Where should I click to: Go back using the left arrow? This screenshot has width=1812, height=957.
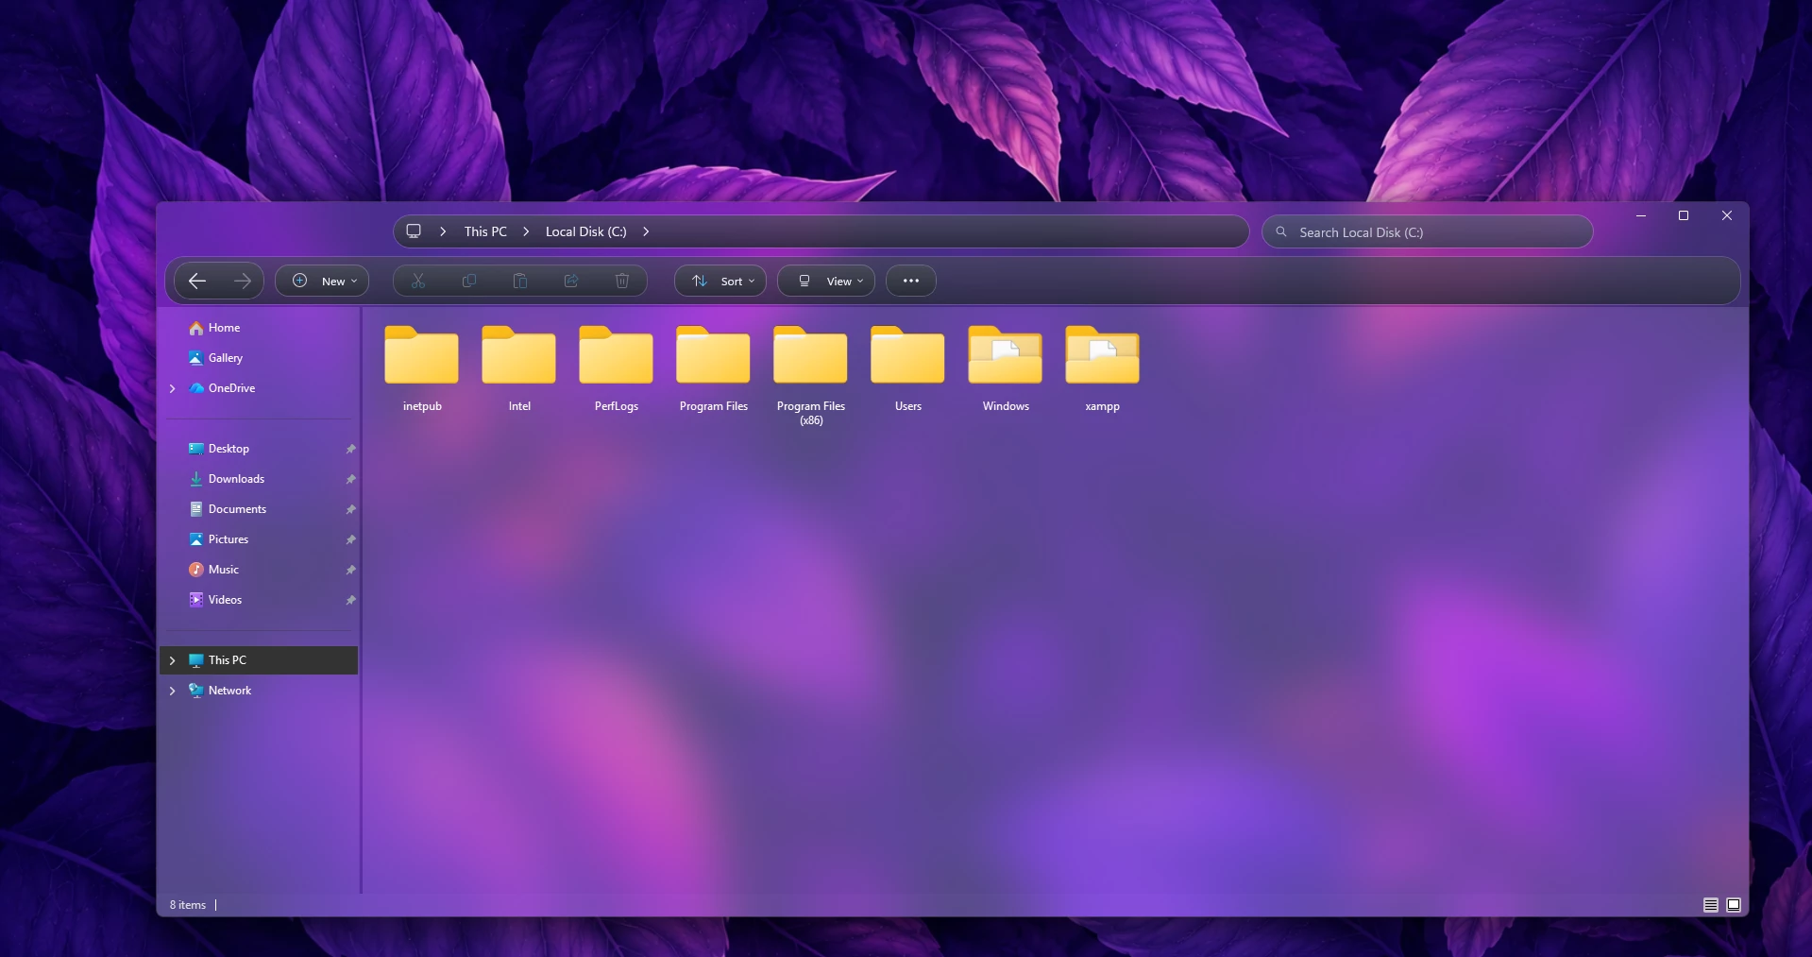[196, 281]
